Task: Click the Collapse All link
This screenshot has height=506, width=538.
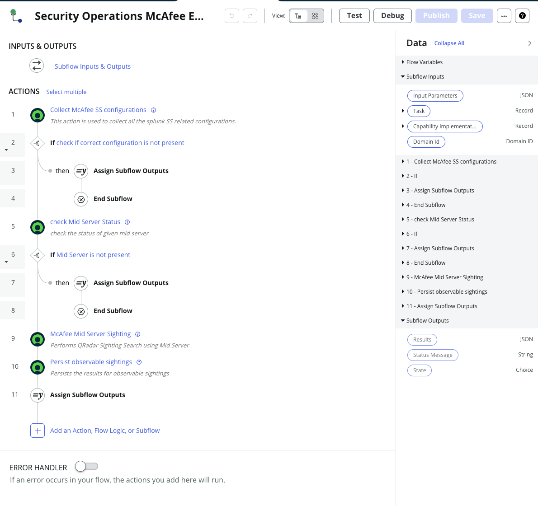Action: coord(449,43)
